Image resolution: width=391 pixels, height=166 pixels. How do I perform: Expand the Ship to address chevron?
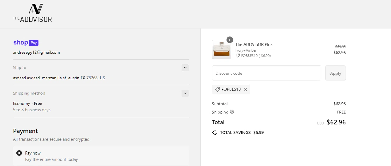[185, 68]
